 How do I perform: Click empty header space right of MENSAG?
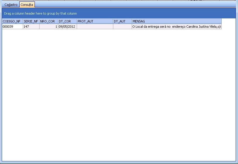[x=228, y=21]
